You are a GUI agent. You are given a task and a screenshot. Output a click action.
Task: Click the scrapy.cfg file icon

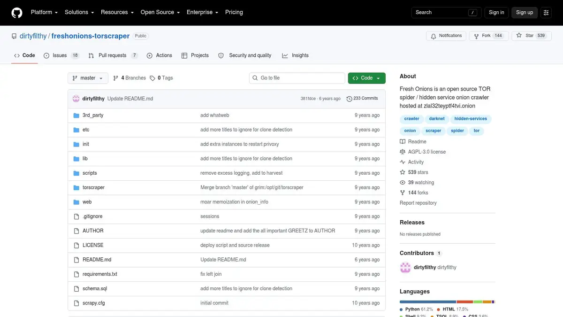(76, 303)
